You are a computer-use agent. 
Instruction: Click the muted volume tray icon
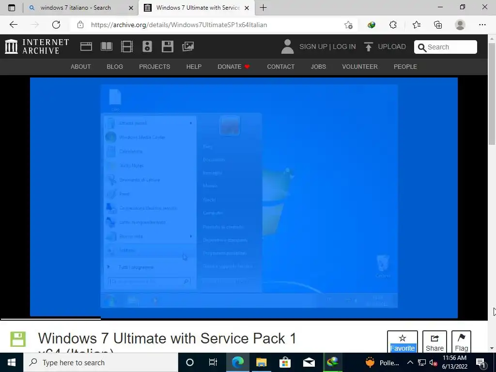[433, 362]
